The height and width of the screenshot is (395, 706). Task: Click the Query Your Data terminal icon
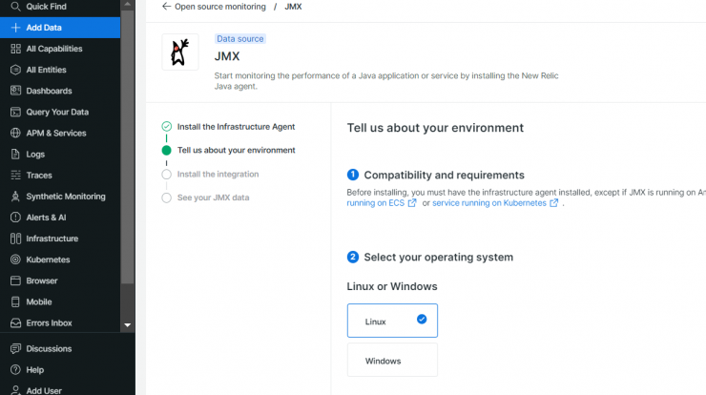(15, 112)
